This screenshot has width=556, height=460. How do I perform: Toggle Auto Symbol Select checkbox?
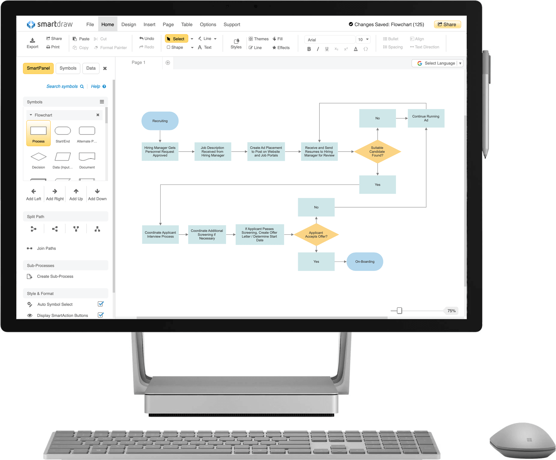(x=101, y=304)
